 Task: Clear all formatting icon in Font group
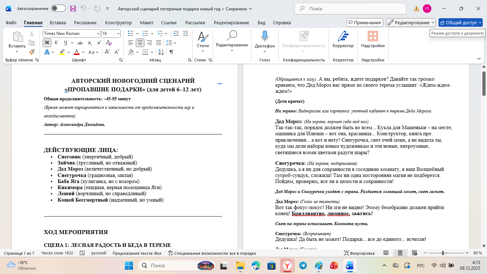click(109, 43)
